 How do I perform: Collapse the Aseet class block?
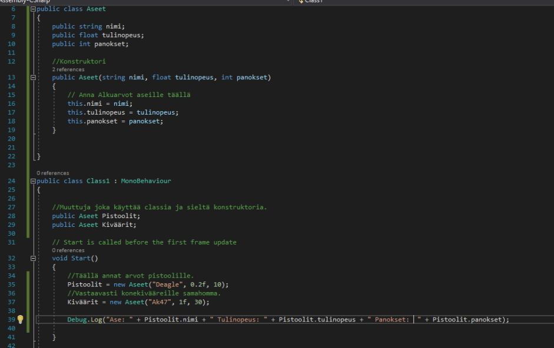[33, 9]
